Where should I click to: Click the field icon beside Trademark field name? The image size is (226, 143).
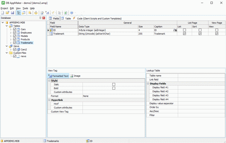pos(51,34)
